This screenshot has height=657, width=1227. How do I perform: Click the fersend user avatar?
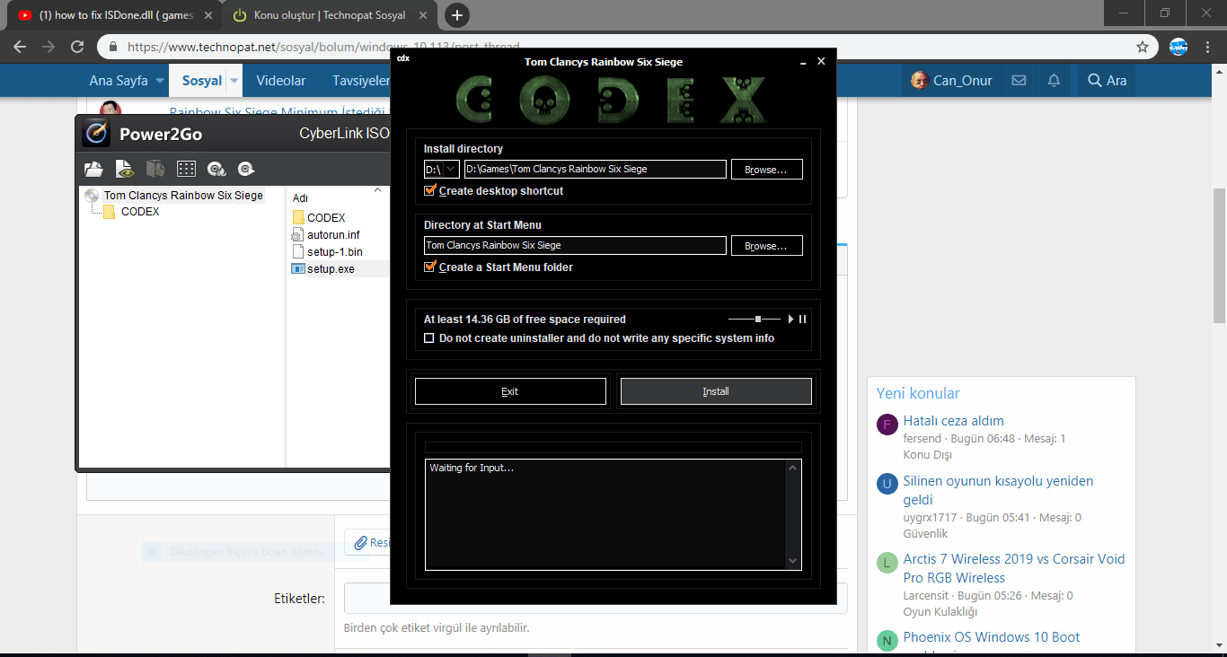887,425
